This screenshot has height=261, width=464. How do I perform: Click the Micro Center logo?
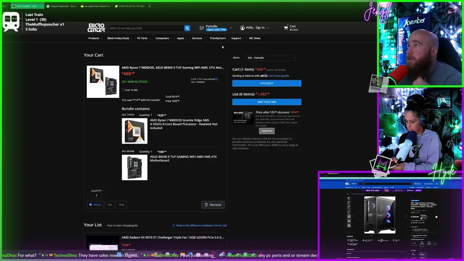click(96, 28)
